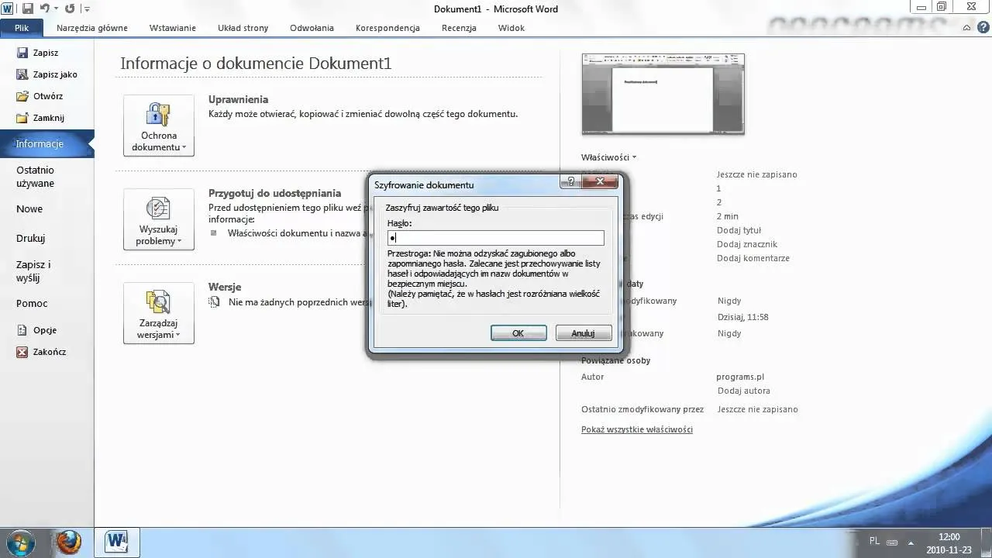
Task: Select Informacje in the sidebar
Action: [45, 144]
